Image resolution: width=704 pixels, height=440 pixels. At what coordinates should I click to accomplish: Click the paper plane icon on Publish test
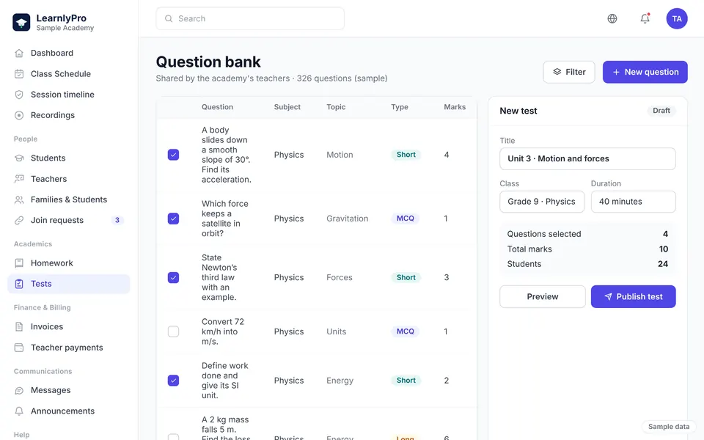pos(608,296)
